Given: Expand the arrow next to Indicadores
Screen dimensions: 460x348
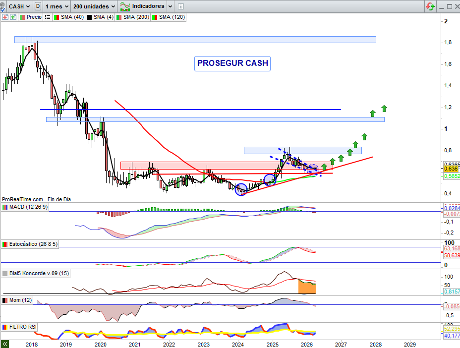Looking at the screenshot, I should (170, 6).
